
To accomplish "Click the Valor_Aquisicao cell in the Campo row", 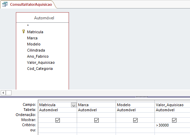I will tap(172, 105).
